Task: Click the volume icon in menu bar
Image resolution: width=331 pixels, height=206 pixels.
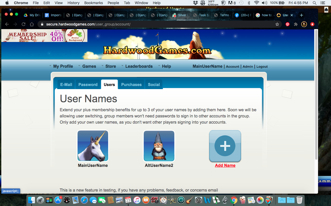Action: (264, 3)
